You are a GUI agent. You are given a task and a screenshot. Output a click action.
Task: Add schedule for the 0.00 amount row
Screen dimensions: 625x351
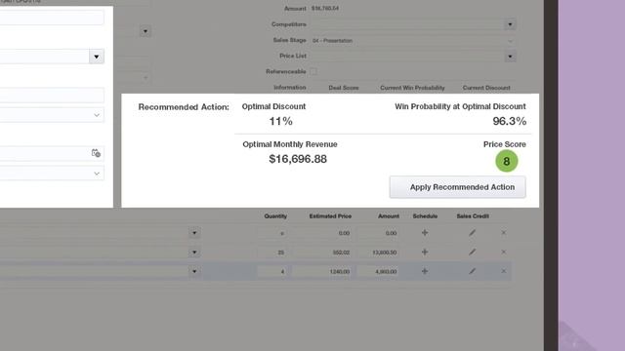coord(425,232)
